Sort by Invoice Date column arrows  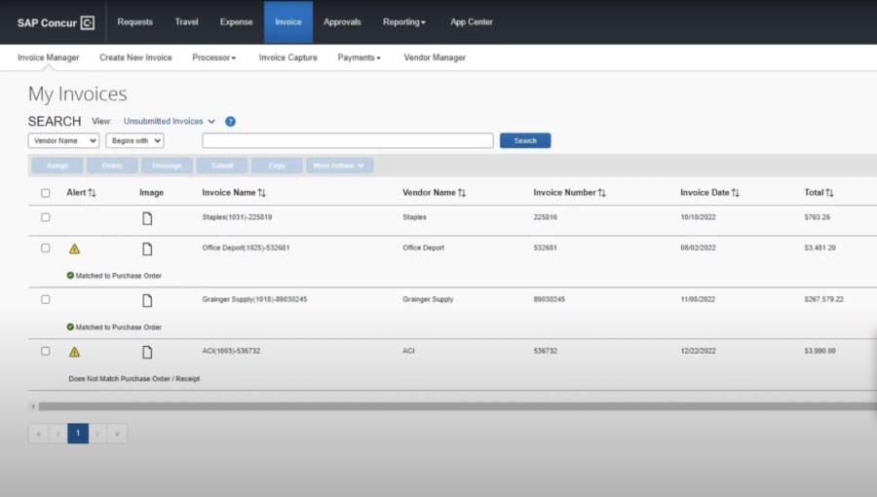pos(736,193)
